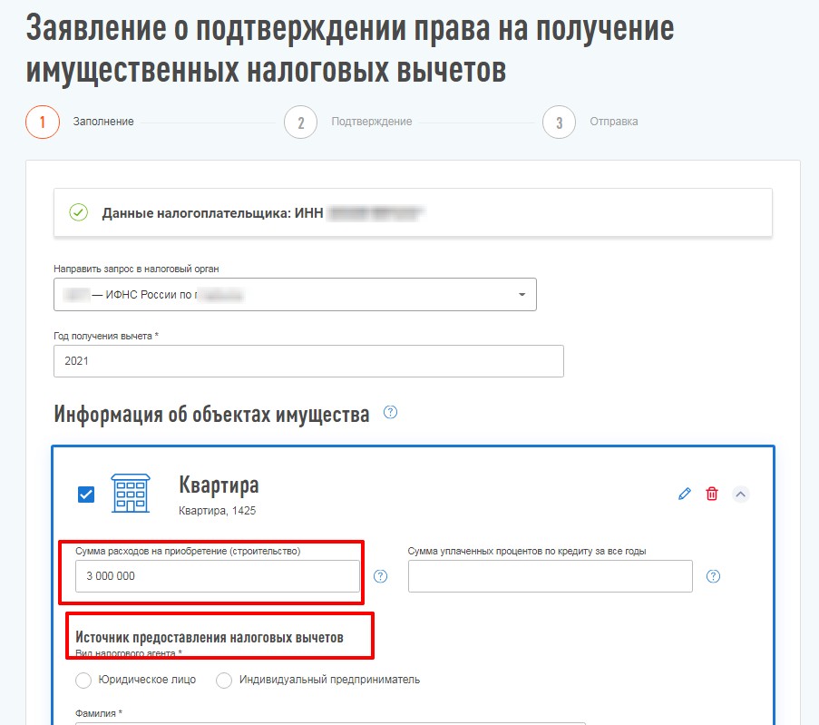Go to step 3 Отправка
The height and width of the screenshot is (725, 819).
[560, 122]
